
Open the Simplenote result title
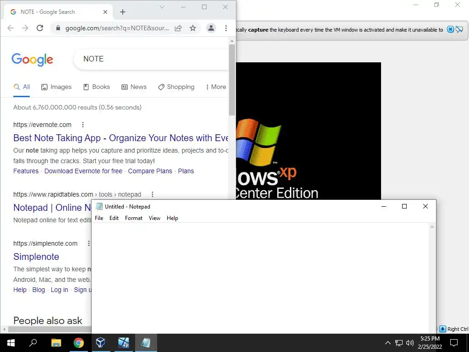coord(36,257)
